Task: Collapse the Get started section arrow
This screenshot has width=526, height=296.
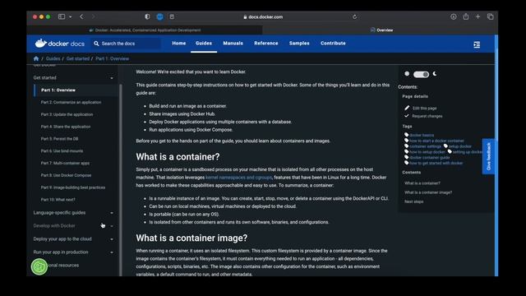Action: [x=112, y=78]
